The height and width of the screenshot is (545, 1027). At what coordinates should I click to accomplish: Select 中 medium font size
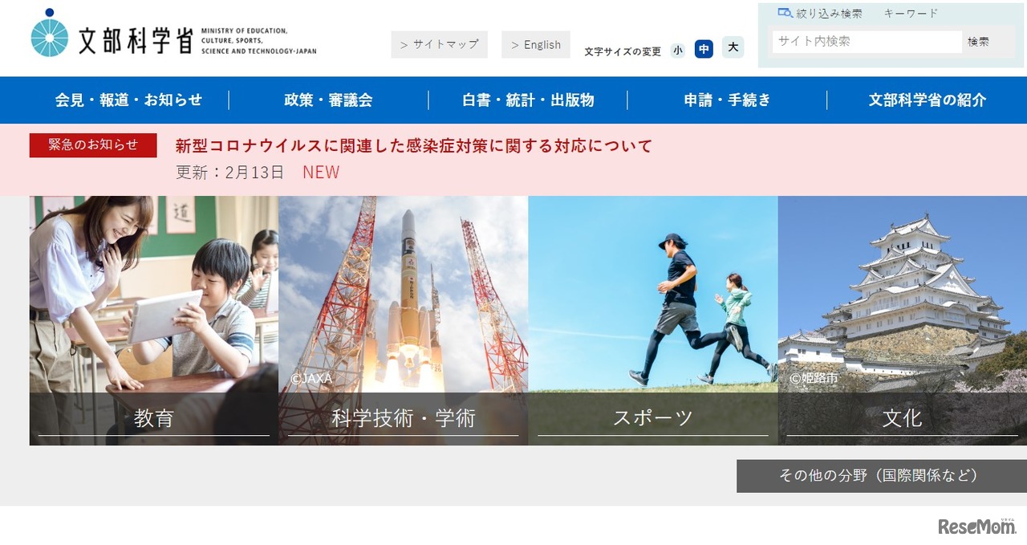tap(704, 49)
